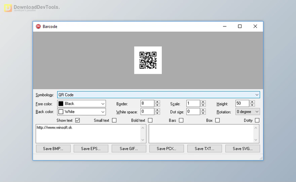Increase White space with up arrow
296x182 pixels.
(157, 110)
